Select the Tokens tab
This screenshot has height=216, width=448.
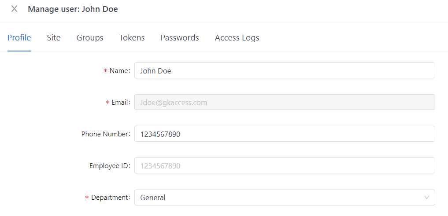[x=132, y=38]
